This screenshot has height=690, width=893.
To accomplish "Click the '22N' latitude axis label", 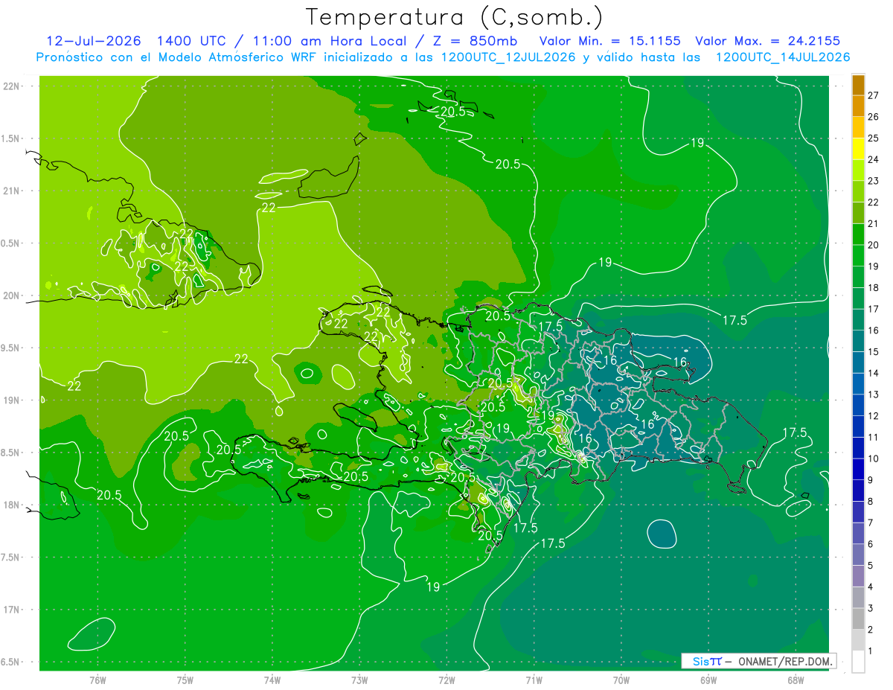I will [10, 86].
